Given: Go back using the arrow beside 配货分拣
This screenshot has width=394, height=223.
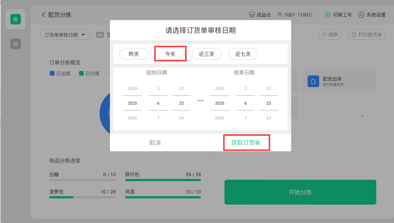Looking at the screenshot, I should point(43,15).
